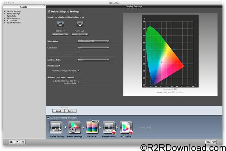Open the Profile Settings workflow step icon
Viewport: 226px width, 151px height.
74,127
